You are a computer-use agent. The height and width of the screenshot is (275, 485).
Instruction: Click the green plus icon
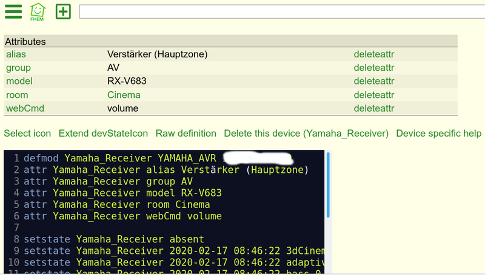[63, 11]
